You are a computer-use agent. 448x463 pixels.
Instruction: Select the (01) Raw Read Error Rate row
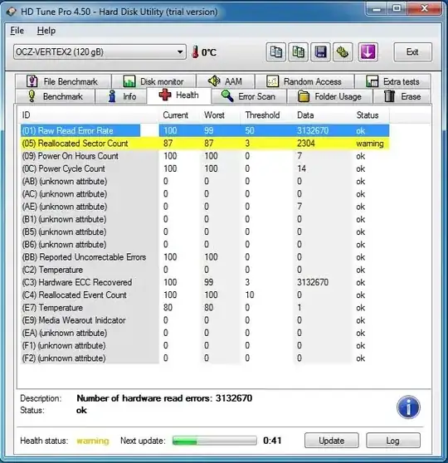pyautogui.click(x=205, y=130)
